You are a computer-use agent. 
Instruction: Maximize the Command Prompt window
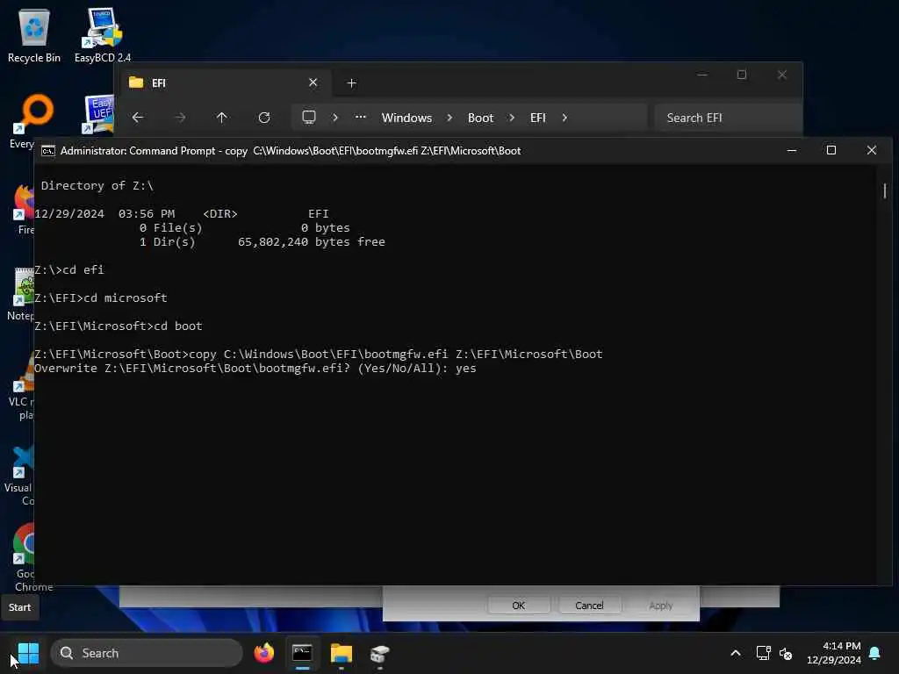831,150
